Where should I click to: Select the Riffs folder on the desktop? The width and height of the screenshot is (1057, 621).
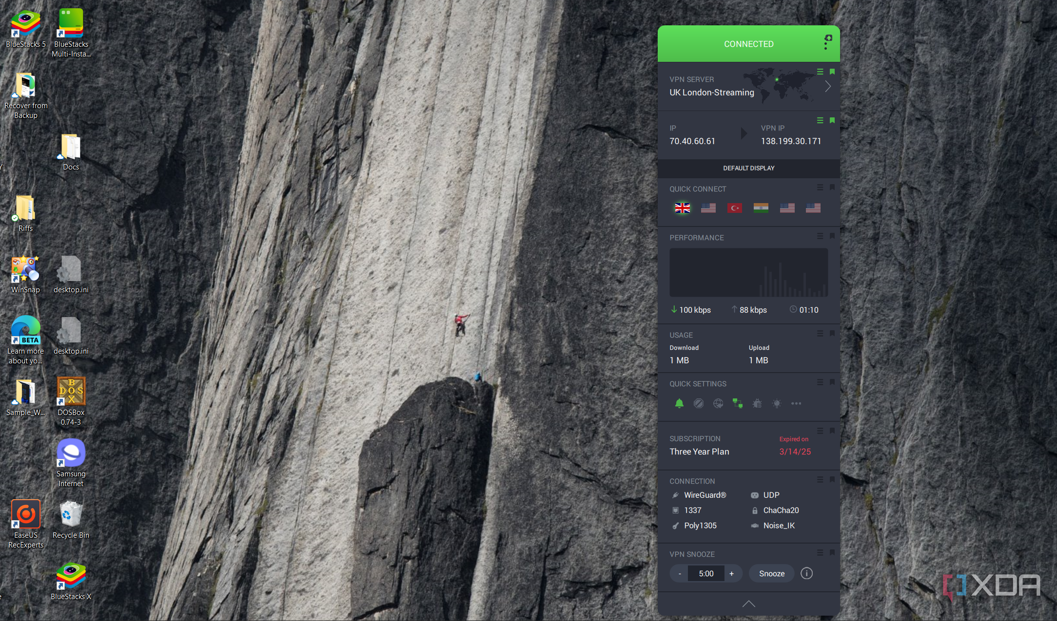26,213
